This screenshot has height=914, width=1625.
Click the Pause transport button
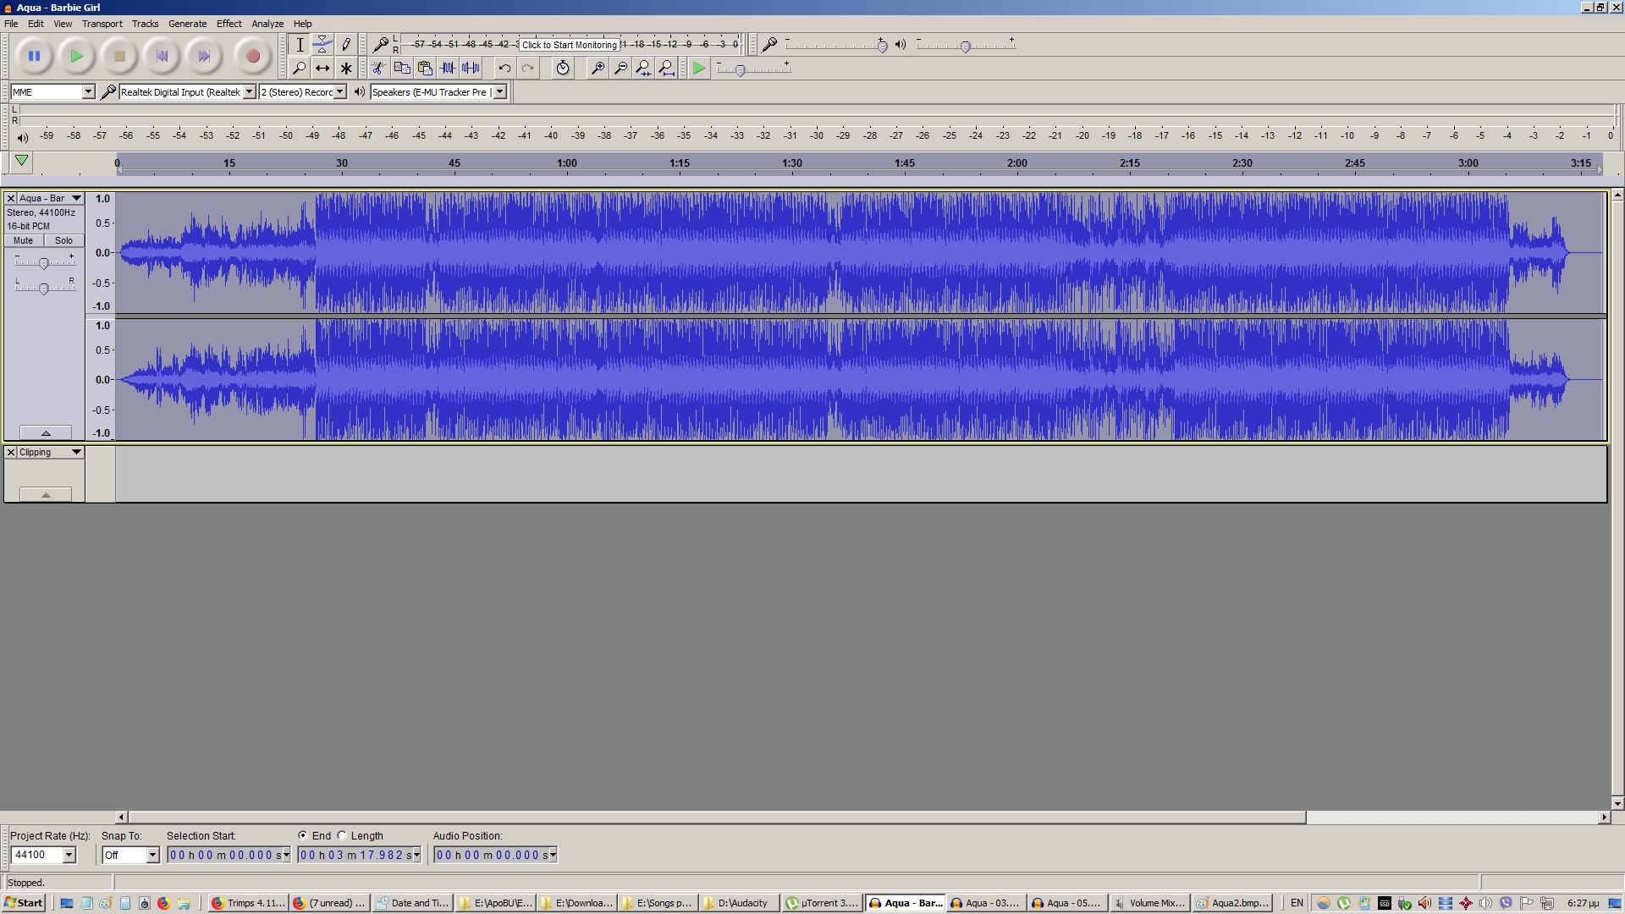[34, 57]
